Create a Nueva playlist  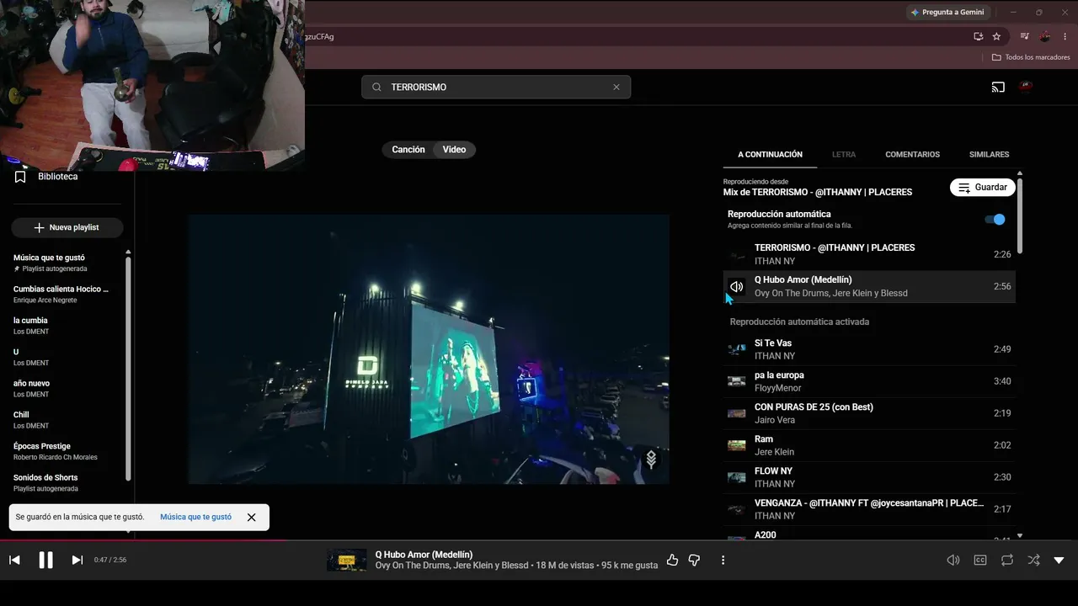tap(67, 227)
